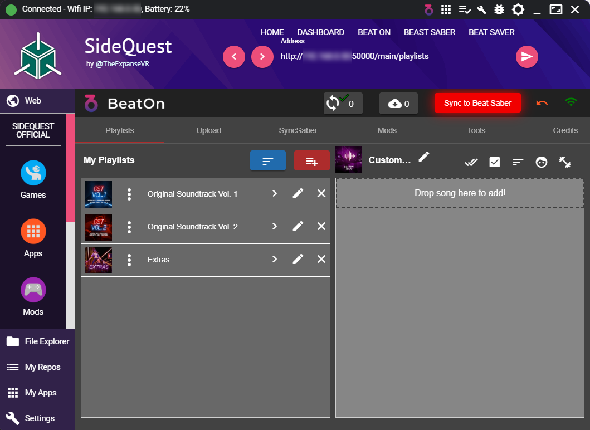Click the sidebar scrollbar thumb
This screenshot has height=430, width=590.
click(x=71, y=168)
